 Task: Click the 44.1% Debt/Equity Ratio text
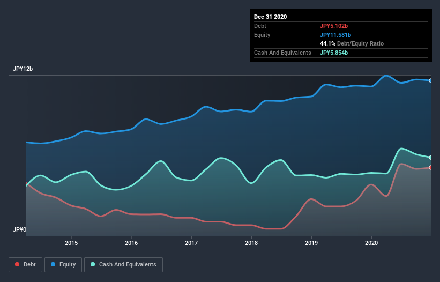352,44
